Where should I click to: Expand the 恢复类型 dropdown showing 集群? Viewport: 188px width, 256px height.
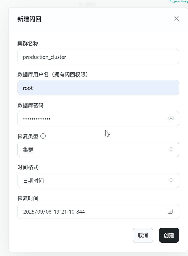[95, 149]
